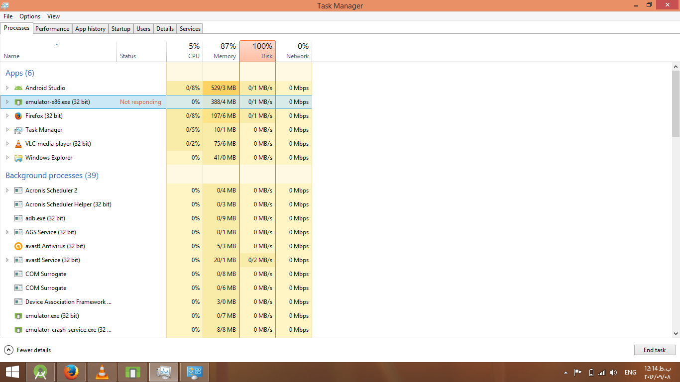Click the 'Apps (6)' group header
680x382 pixels.
[20, 73]
